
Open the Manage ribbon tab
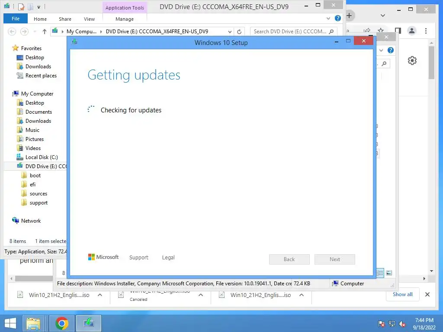pyautogui.click(x=125, y=19)
